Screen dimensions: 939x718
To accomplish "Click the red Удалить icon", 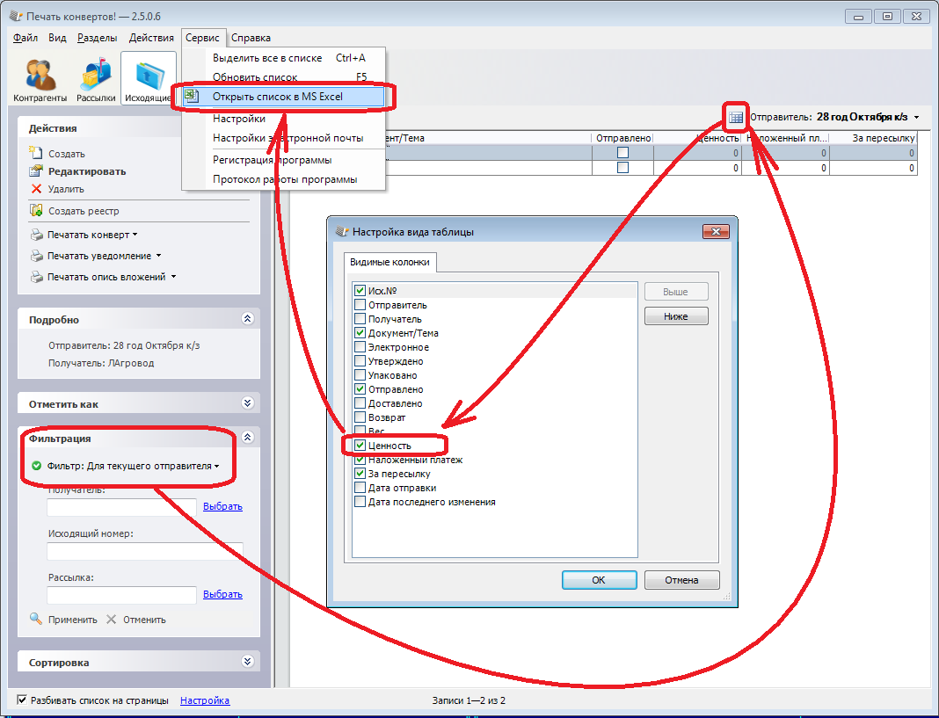I will point(36,189).
